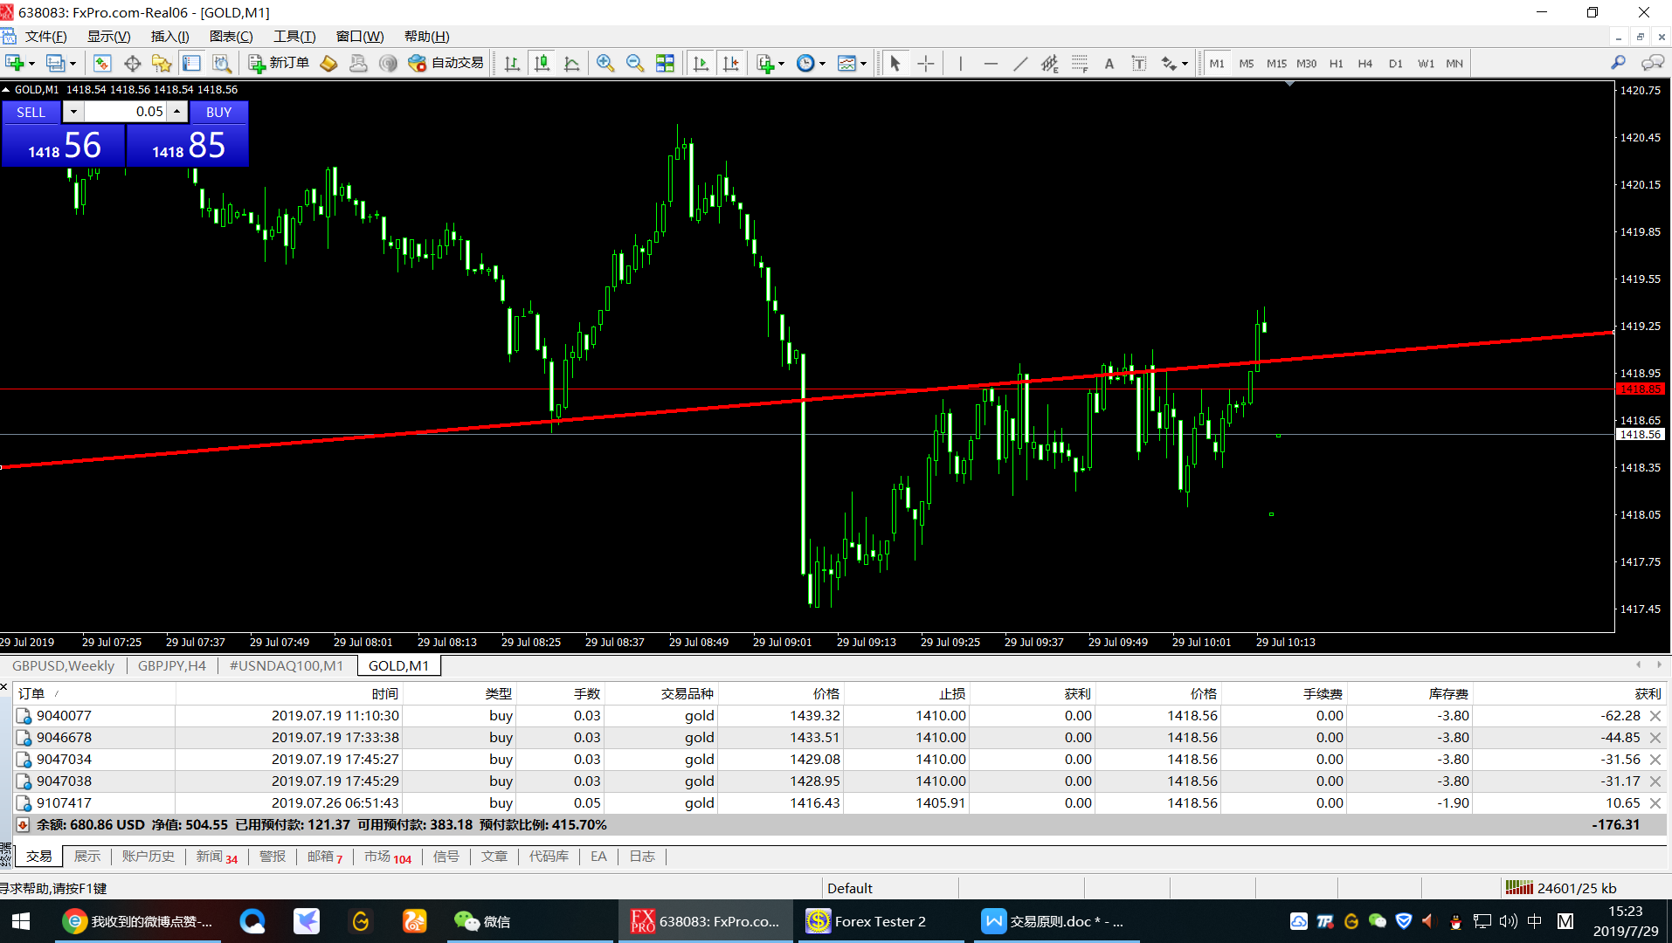Switch timeframe to H1

click(1336, 63)
